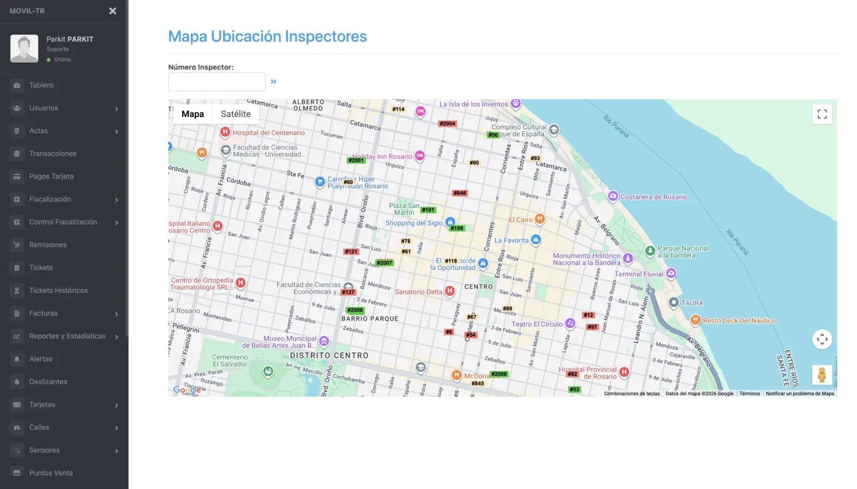Image resolution: width=857 pixels, height=489 pixels.
Task: Click inspector marker #2006
Action: click(499, 374)
